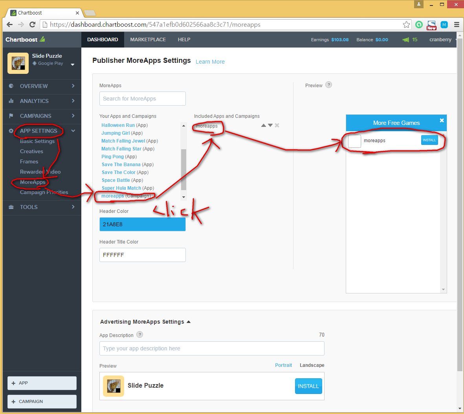Click the Chartboost logo
The image size is (464, 414).
(25, 39)
